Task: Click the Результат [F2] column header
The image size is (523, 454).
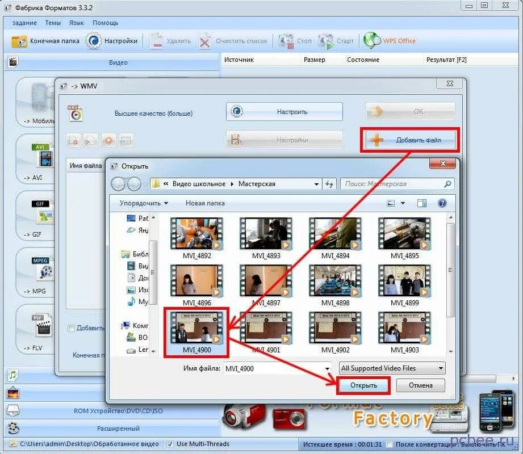Action: point(446,60)
